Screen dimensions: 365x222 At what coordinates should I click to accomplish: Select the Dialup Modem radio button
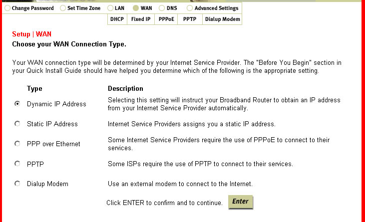pyautogui.click(x=17, y=184)
